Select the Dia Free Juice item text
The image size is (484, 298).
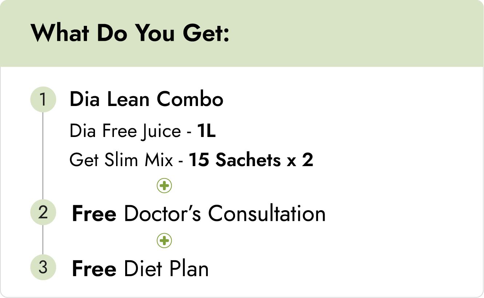(x=125, y=132)
